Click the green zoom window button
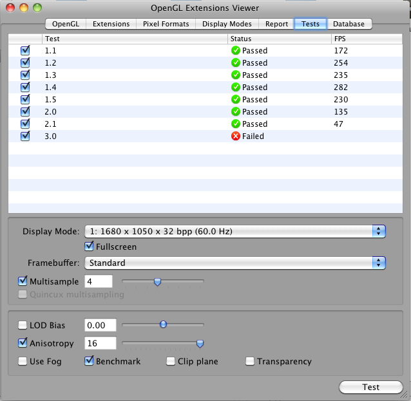This screenshot has height=401, width=411. pos(37,8)
